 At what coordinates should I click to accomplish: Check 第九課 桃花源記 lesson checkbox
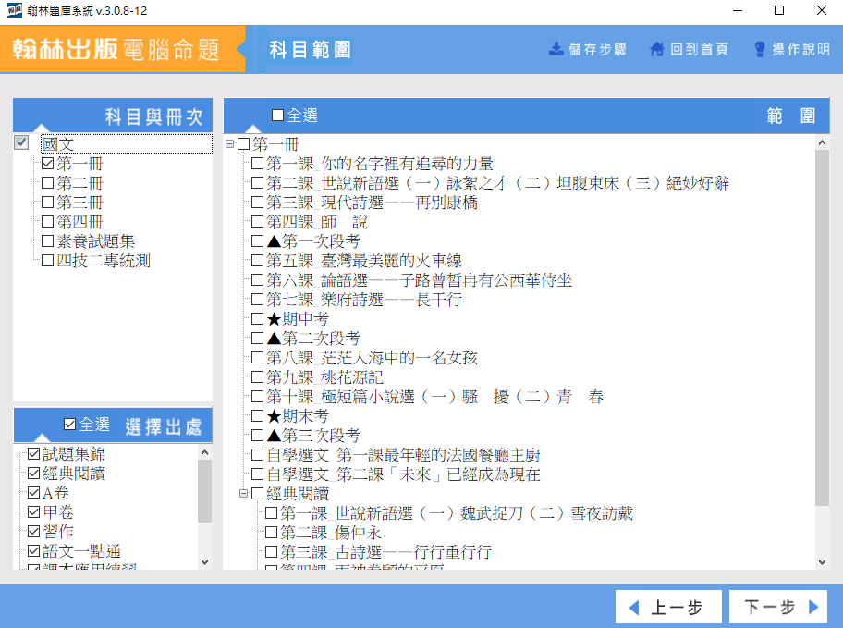point(258,377)
